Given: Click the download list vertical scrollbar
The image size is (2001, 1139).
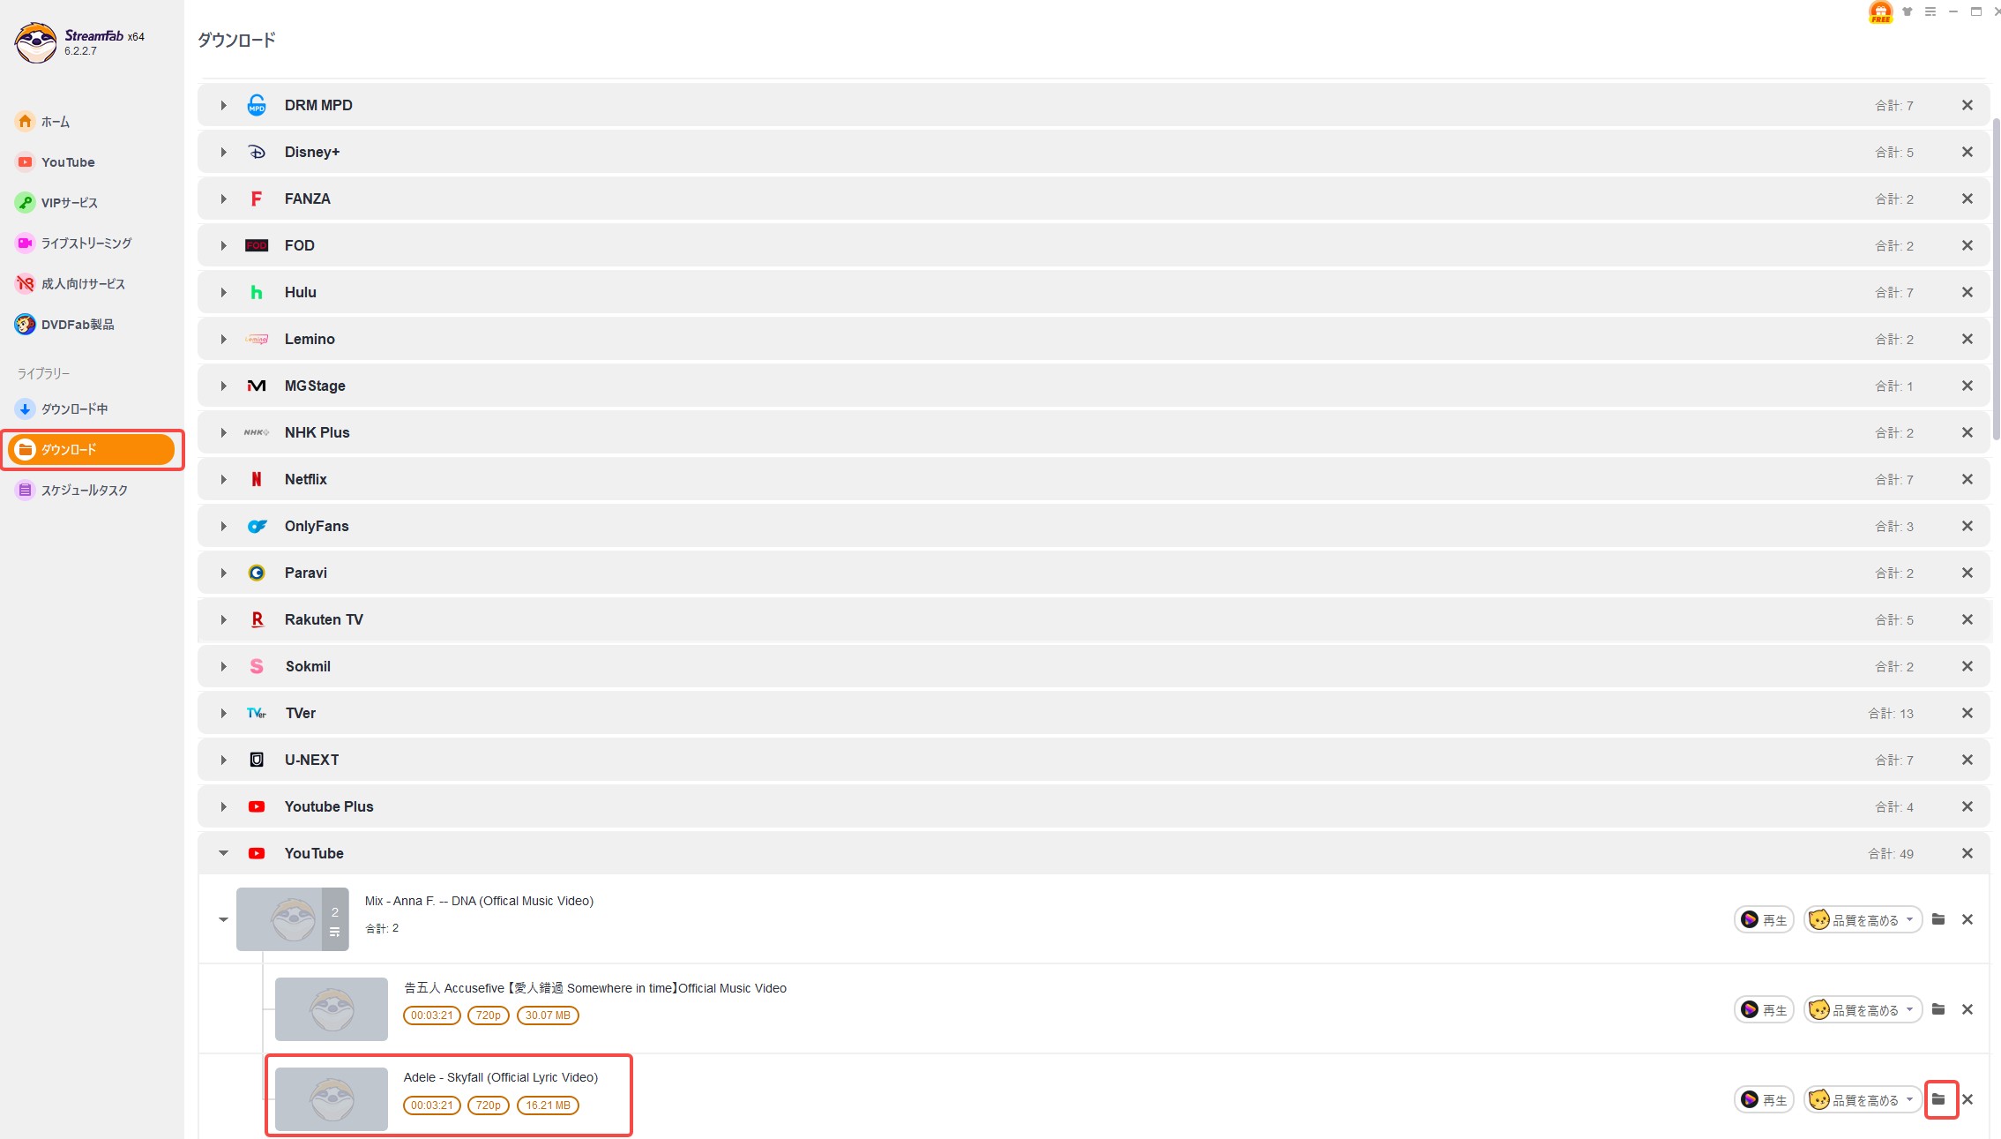Looking at the screenshot, I should click(1996, 278).
